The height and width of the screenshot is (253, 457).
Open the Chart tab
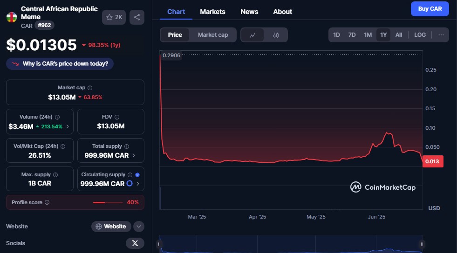(176, 12)
